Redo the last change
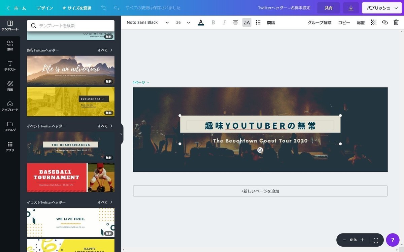404x252 pixels. tap(117, 8)
